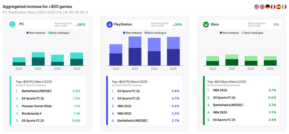Viewport: 289px width, 134px height.
Task: Click PlayStation New releases legend swatch
Action: click(x=124, y=33)
